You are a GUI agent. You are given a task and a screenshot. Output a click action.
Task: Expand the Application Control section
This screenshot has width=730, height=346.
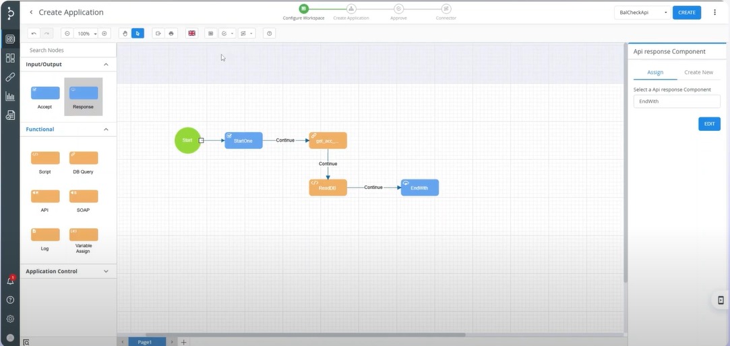coord(106,271)
